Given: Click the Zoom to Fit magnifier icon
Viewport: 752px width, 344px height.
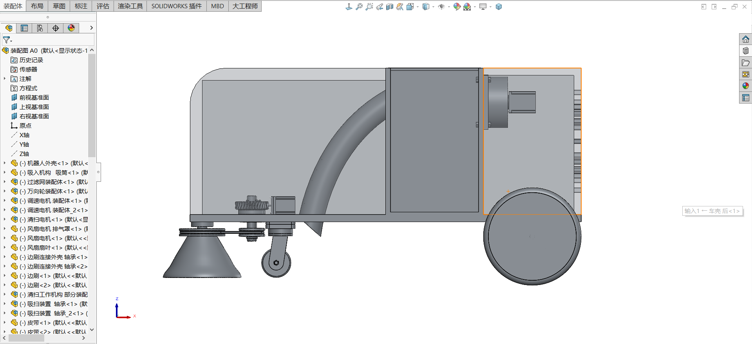Looking at the screenshot, I should pos(359,7).
